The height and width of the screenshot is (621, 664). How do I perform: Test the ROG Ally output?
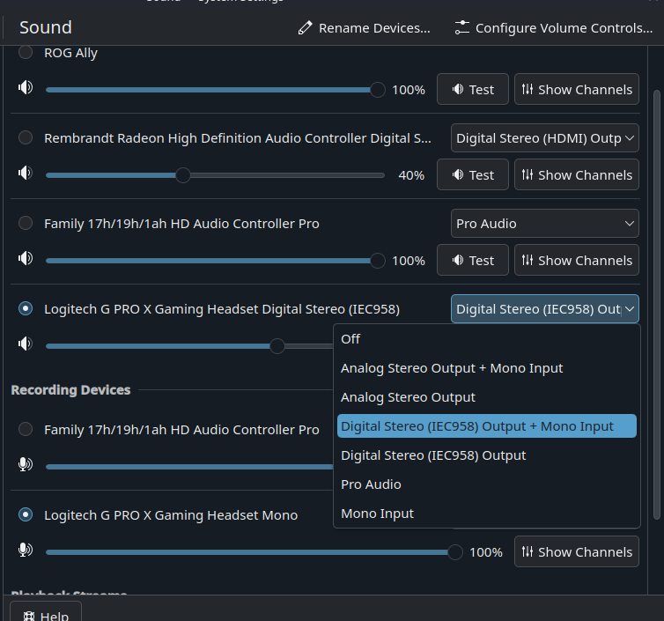(x=473, y=89)
